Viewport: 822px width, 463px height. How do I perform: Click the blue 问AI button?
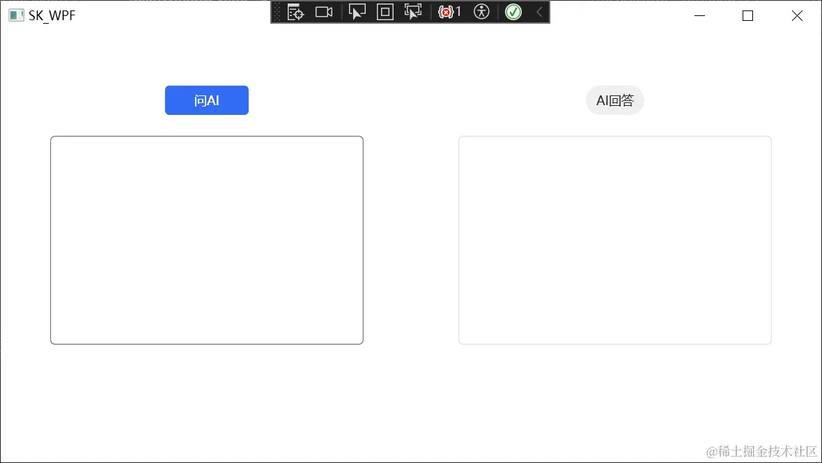click(207, 100)
